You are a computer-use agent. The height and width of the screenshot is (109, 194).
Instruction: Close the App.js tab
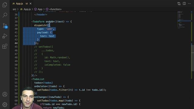pyautogui.click(x=30, y=4)
